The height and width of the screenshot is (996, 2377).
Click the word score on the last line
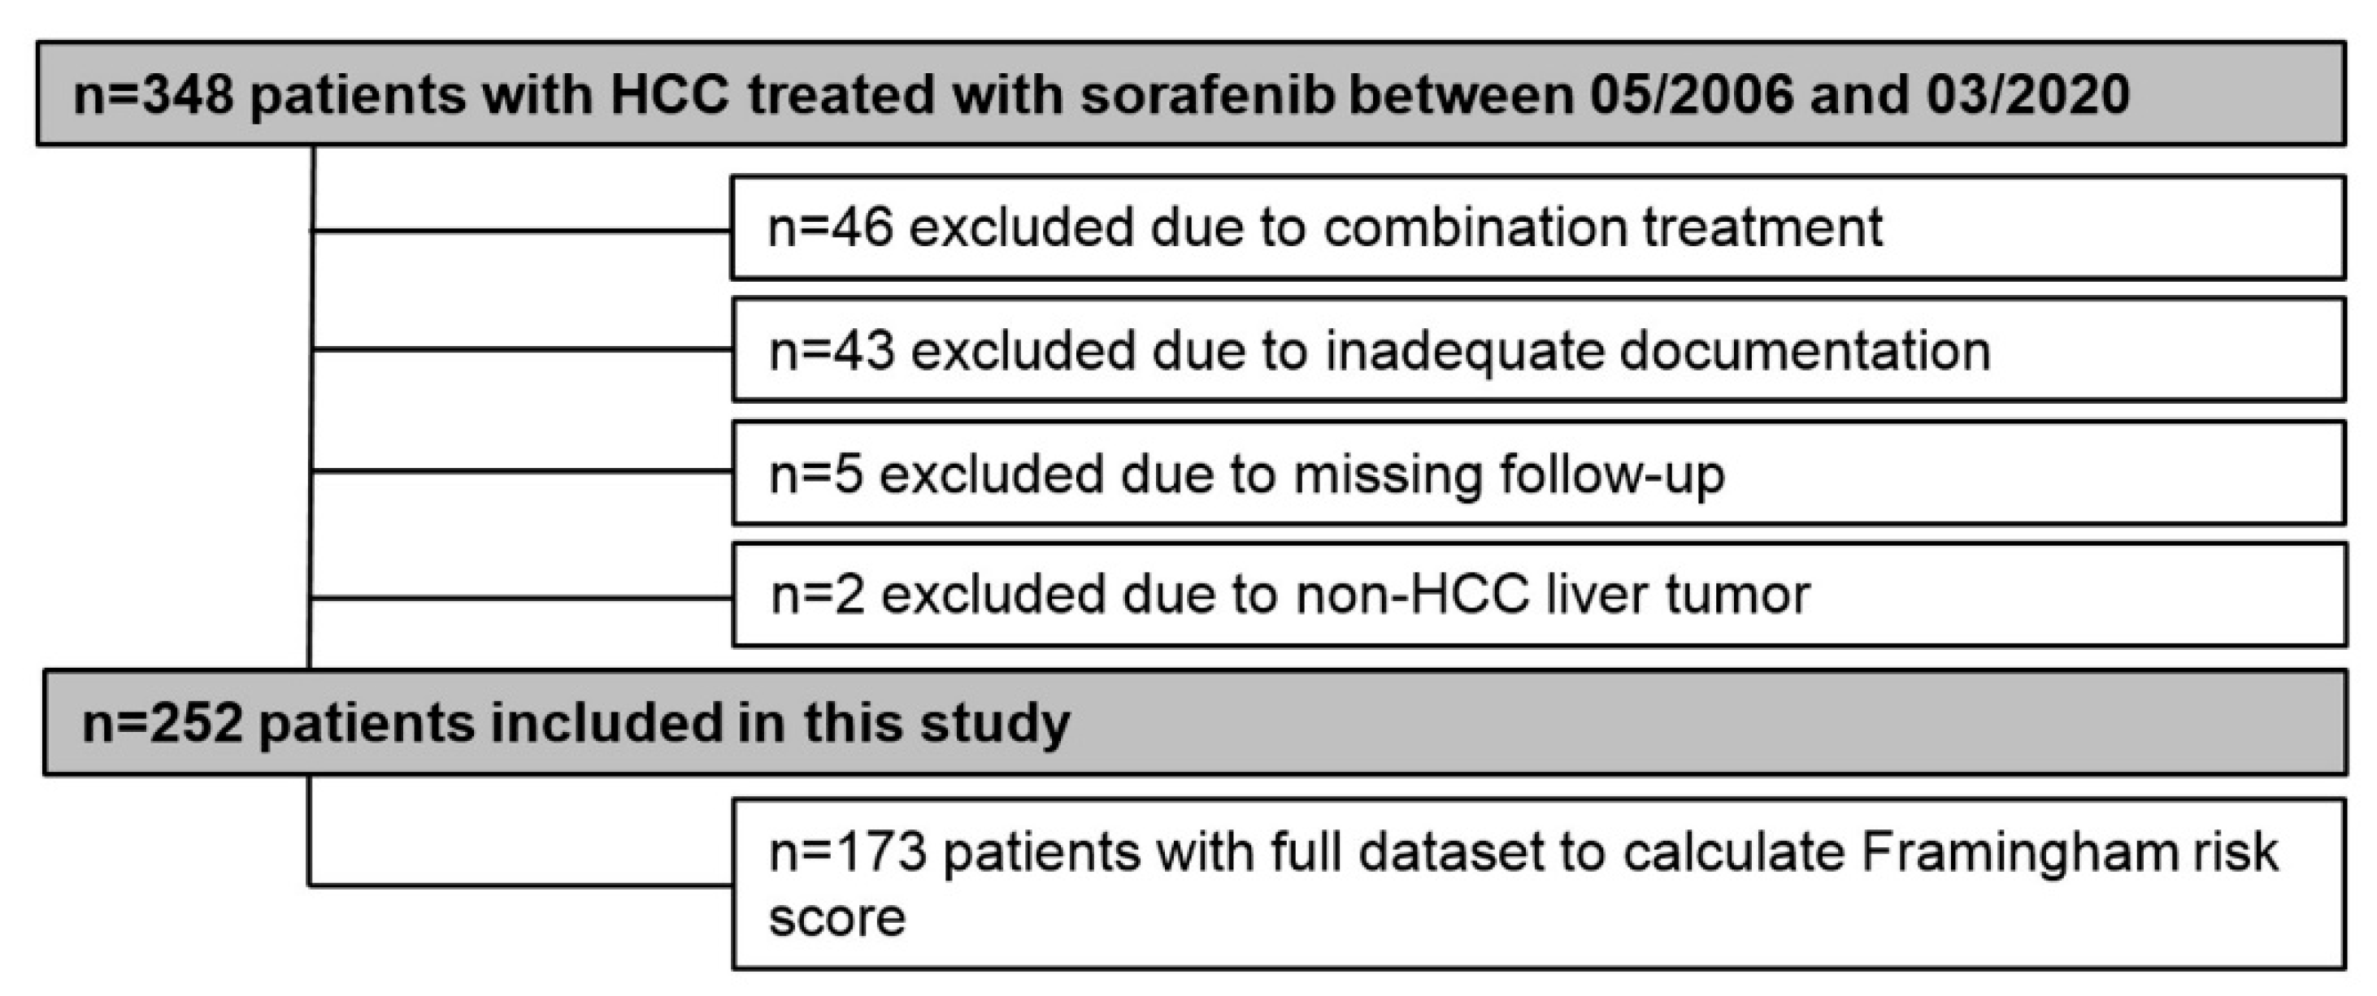tap(837, 919)
